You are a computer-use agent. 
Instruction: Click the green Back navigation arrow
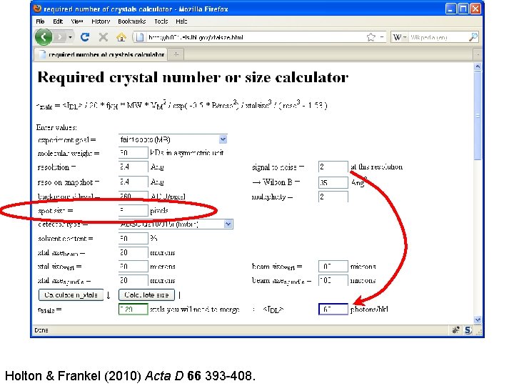coord(44,37)
